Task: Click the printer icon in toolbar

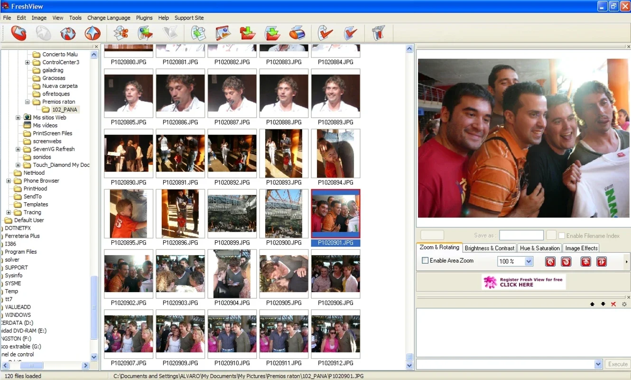Action: [x=297, y=33]
